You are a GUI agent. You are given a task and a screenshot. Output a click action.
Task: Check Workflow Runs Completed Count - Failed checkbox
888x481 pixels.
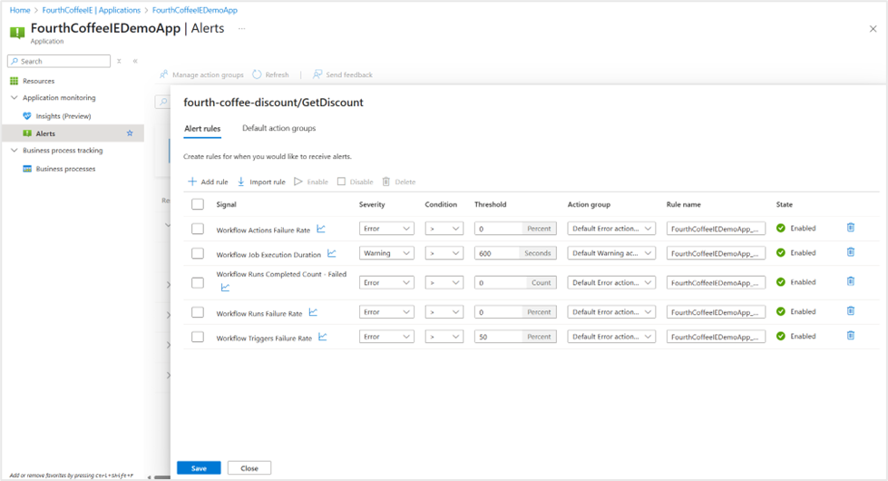[198, 282]
